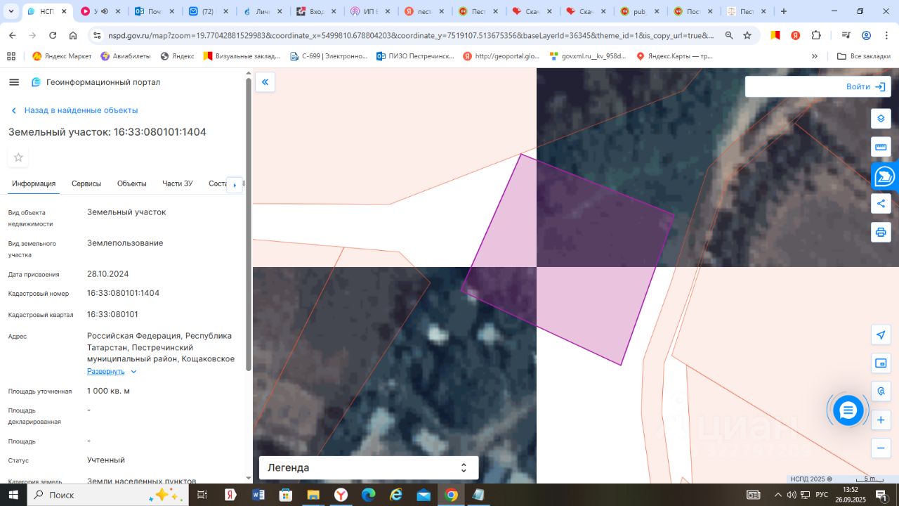The image size is (899, 506).
Task: Print the current map
Action: [881, 232]
